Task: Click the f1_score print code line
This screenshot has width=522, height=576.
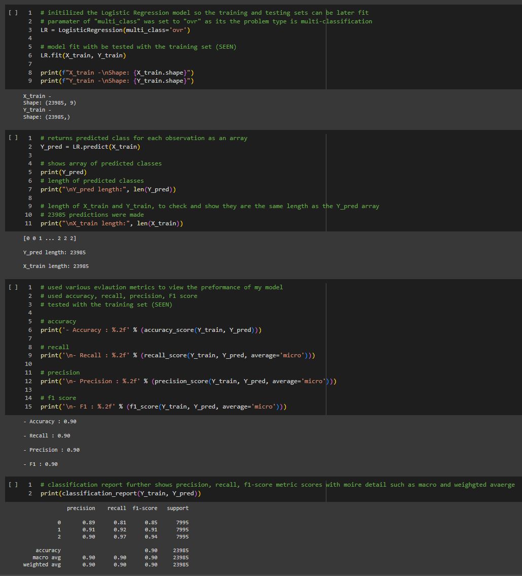Action: coord(164,406)
